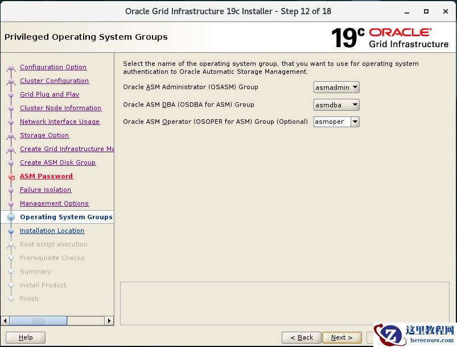Viewport: 457px width, 347px height.
Task: Click the Help button
Action: [26, 337]
